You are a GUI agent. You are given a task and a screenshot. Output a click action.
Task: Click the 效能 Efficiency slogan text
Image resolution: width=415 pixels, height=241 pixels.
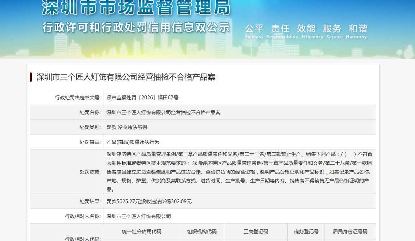[x=312, y=31]
